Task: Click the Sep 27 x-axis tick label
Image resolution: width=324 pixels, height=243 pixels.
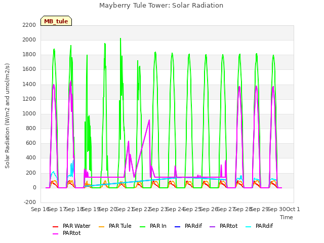Action: click(x=226, y=209)
